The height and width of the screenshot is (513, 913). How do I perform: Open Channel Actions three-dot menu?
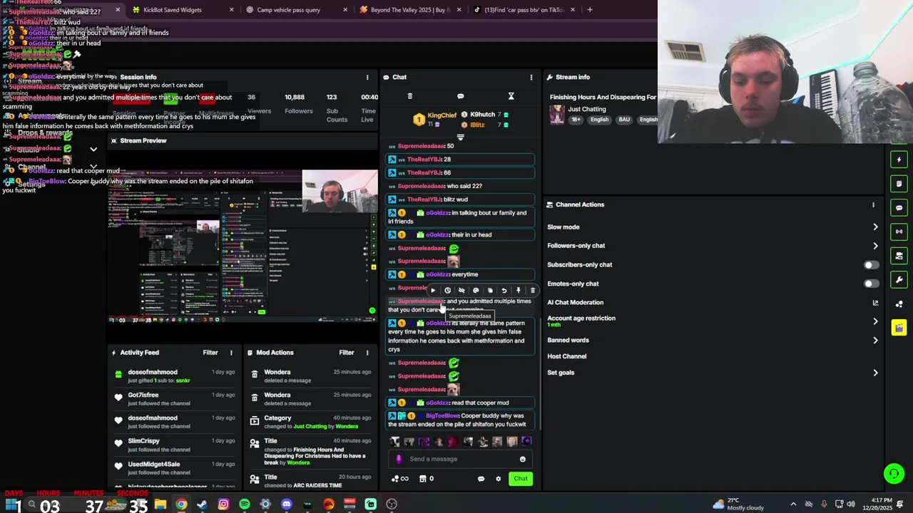pos(873,205)
